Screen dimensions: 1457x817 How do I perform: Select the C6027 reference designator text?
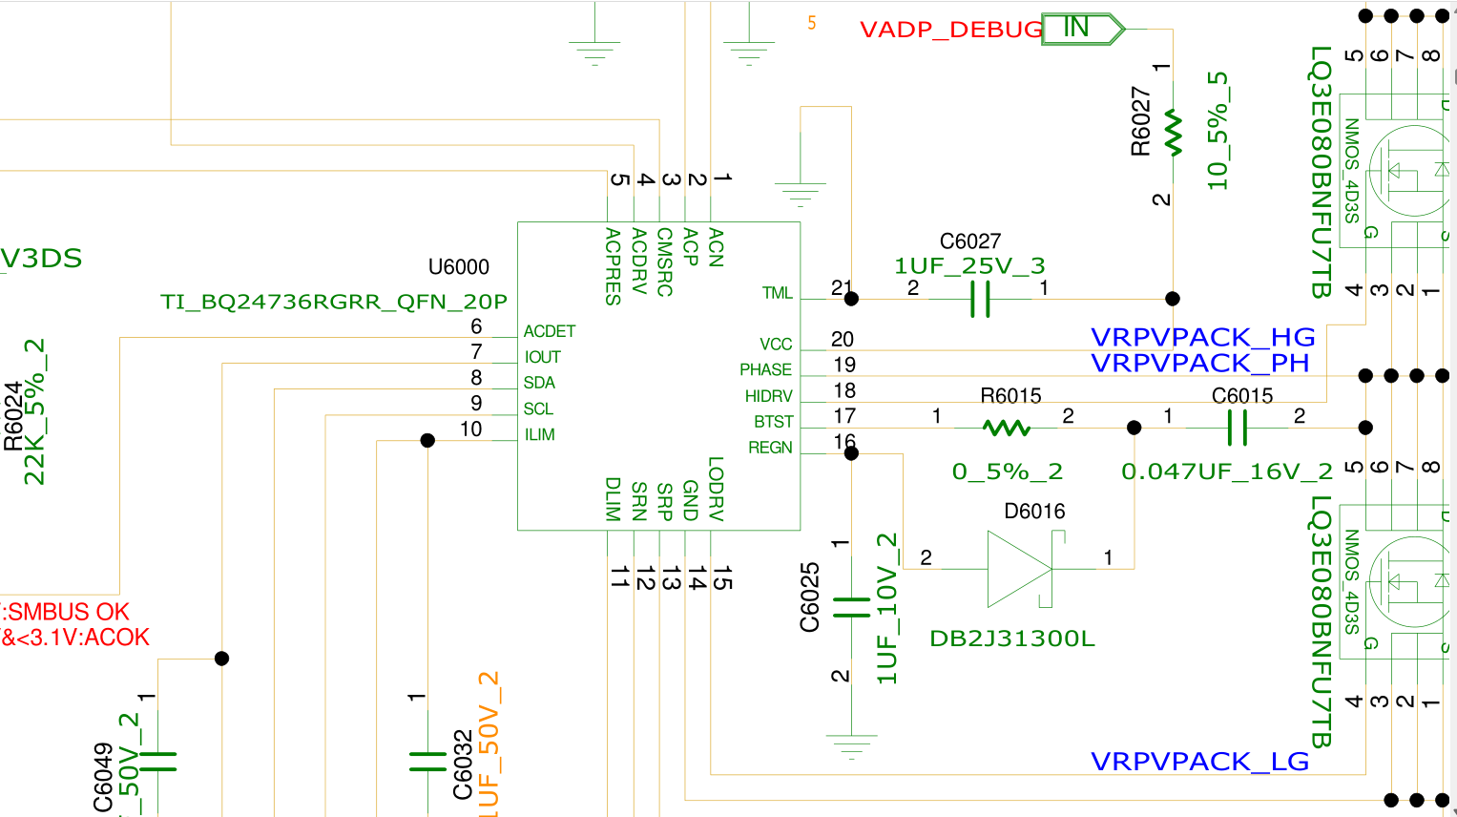(x=970, y=241)
